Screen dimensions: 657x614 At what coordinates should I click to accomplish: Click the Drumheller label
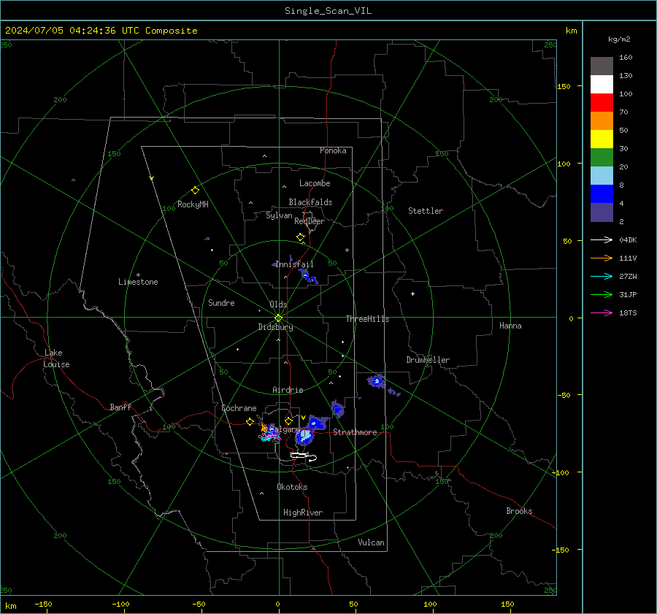point(428,360)
